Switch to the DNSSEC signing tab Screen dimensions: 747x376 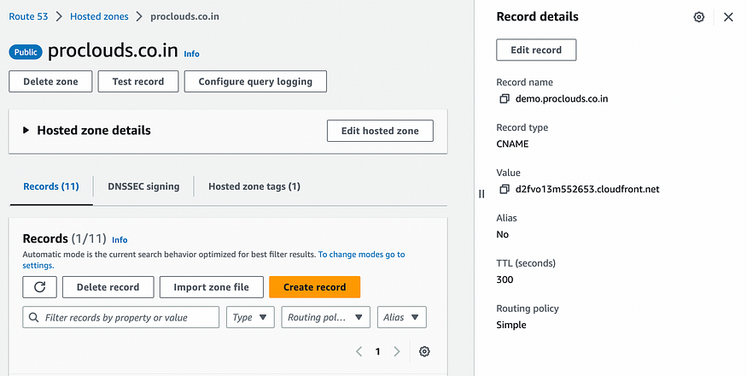coord(143,186)
